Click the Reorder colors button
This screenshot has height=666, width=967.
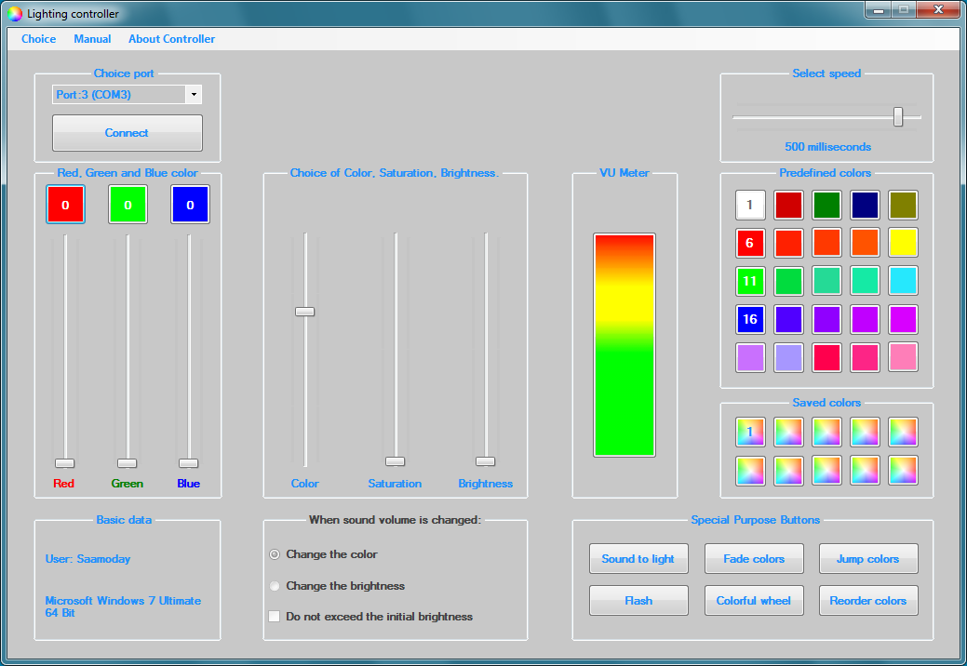868,601
